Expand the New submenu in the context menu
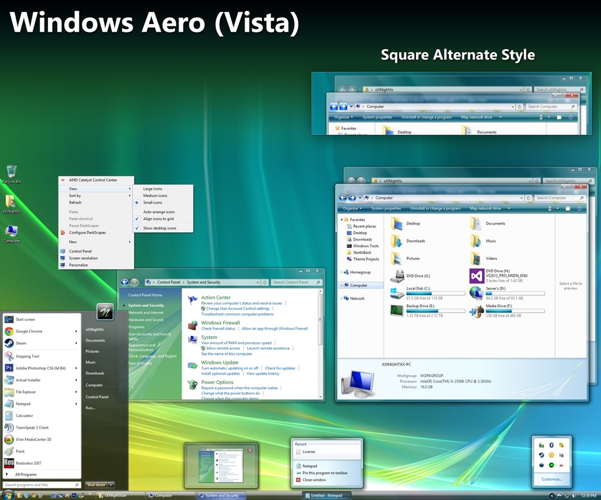The width and height of the screenshot is (601, 500). coord(96,242)
